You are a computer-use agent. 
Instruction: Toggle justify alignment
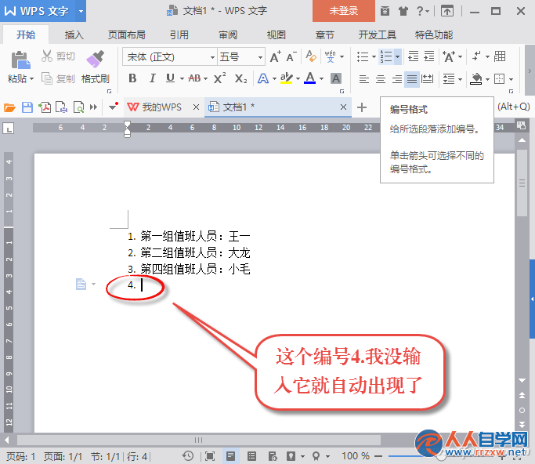coord(412,79)
